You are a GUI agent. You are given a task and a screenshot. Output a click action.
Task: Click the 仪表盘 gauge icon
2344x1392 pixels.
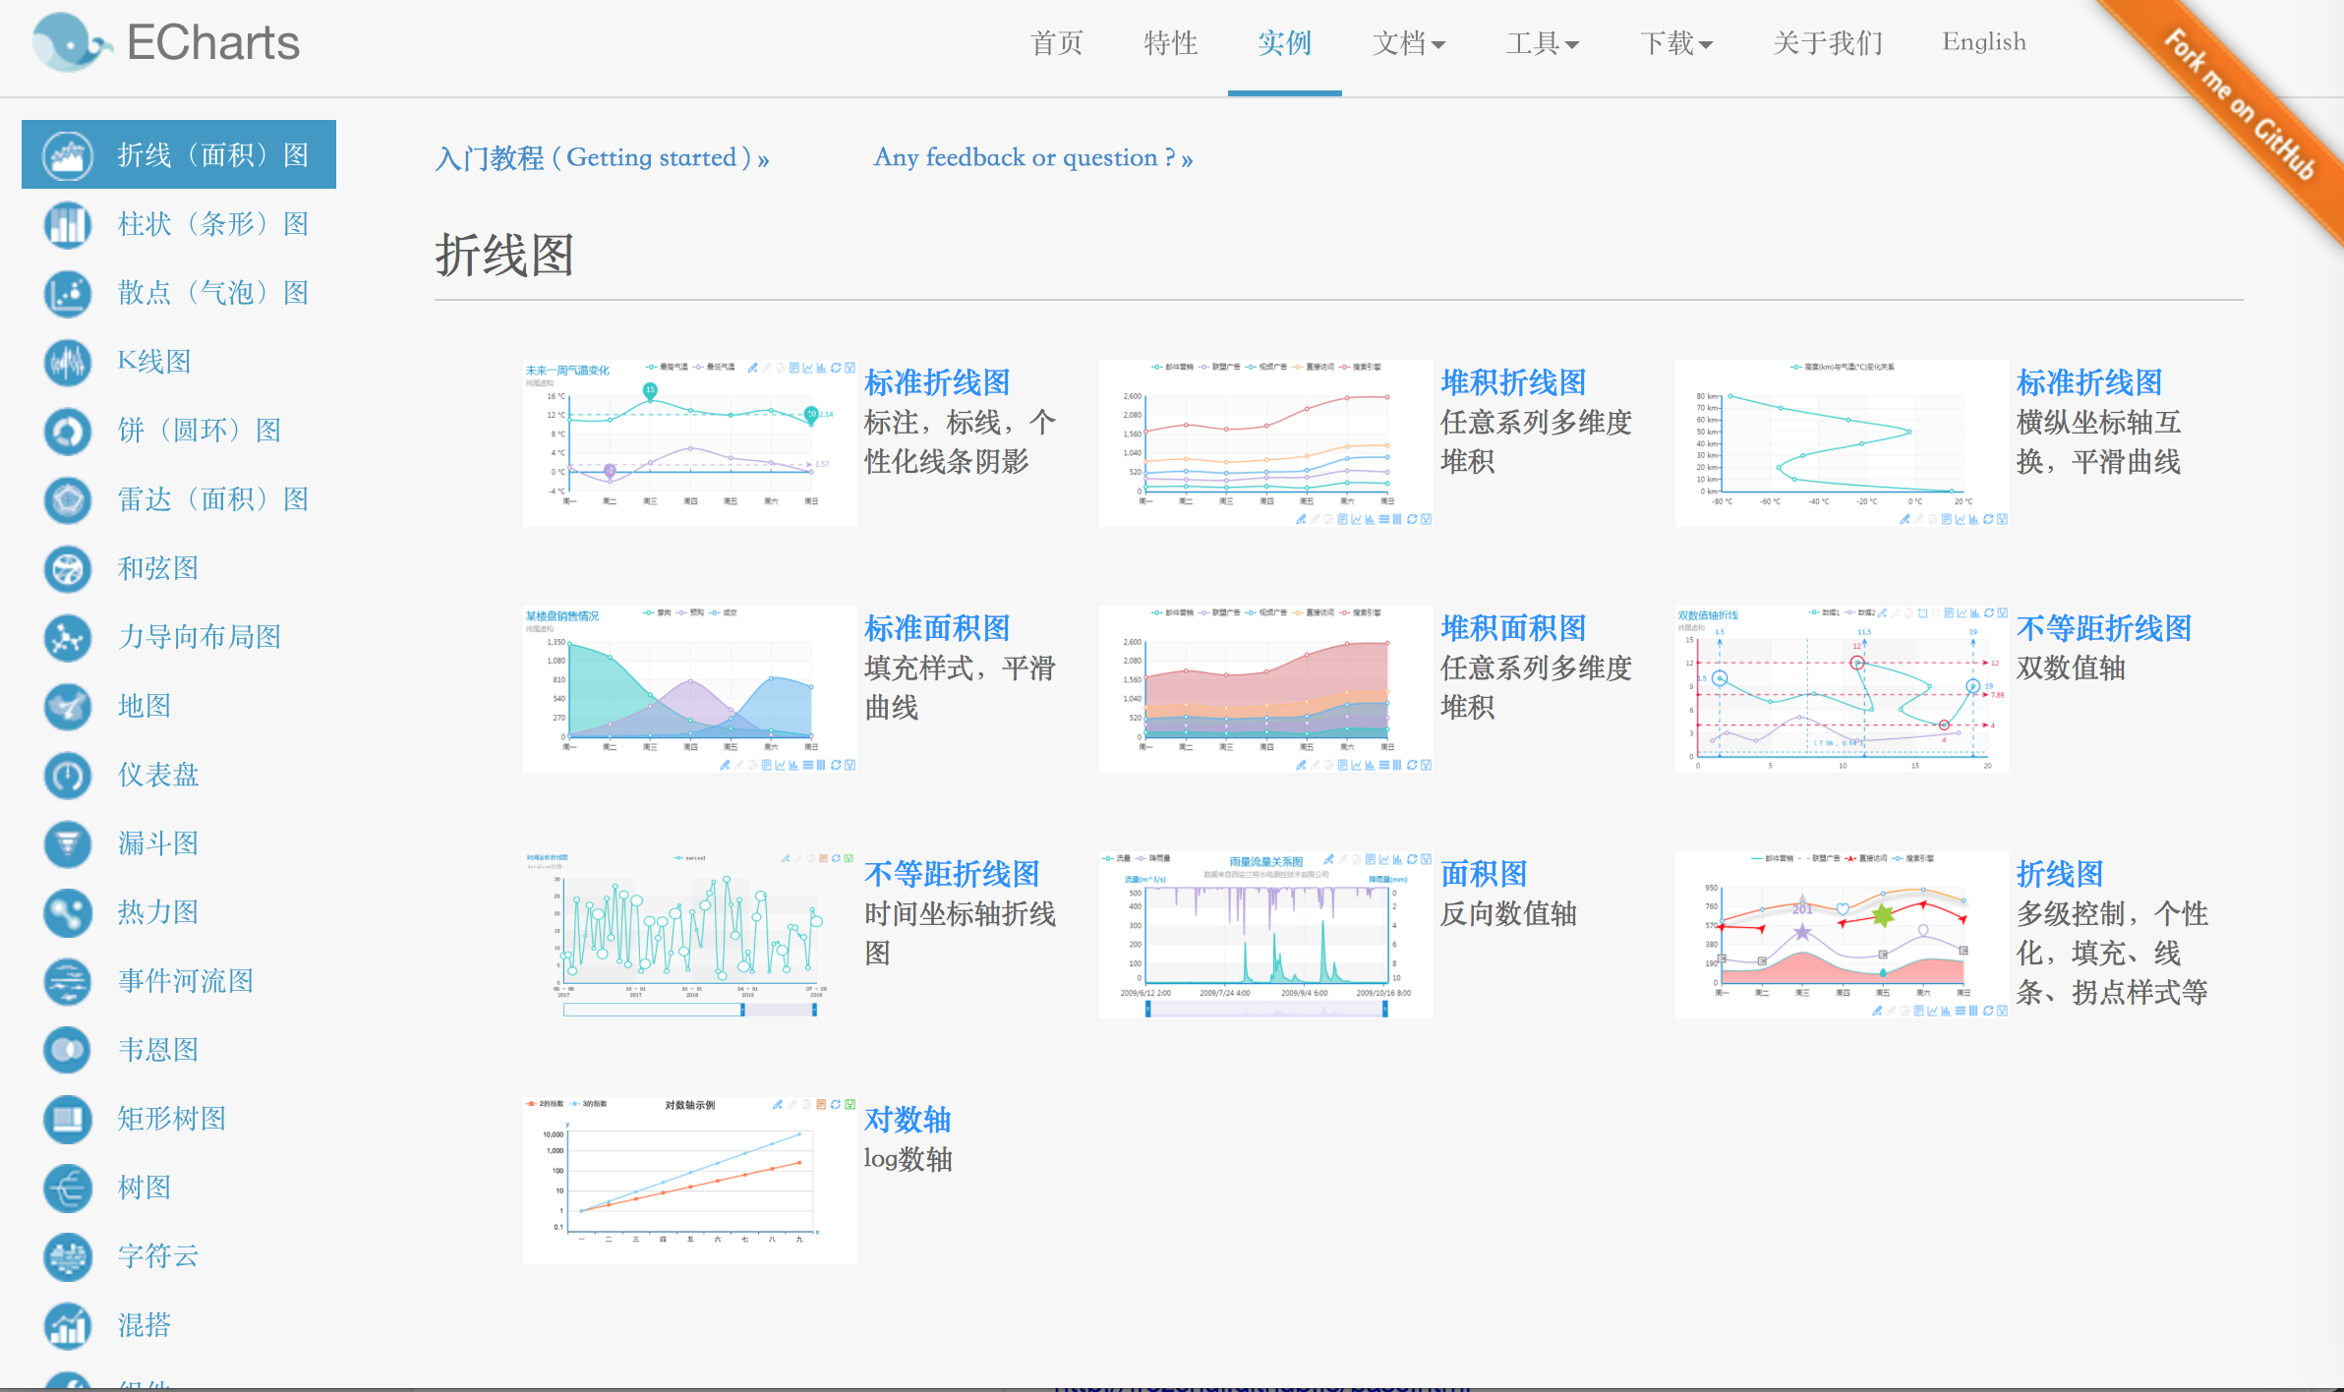tap(68, 775)
